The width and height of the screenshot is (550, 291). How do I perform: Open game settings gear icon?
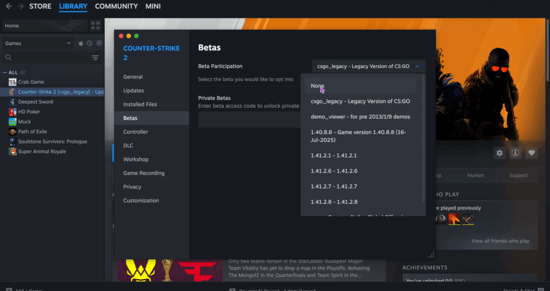click(x=500, y=153)
